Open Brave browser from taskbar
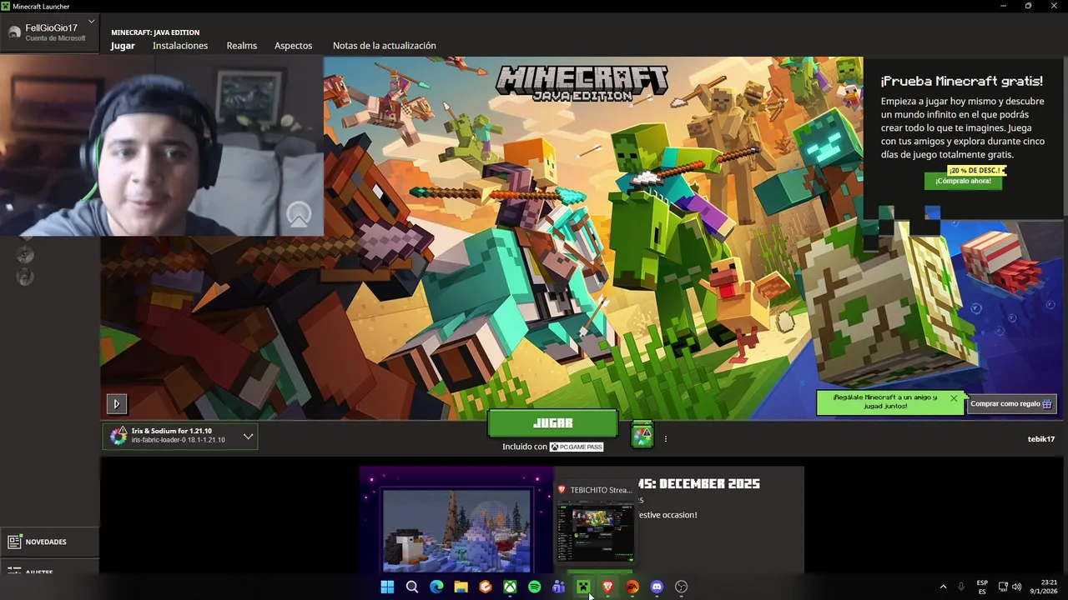Image resolution: width=1068 pixels, height=600 pixels. pyautogui.click(x=607, y=587)
